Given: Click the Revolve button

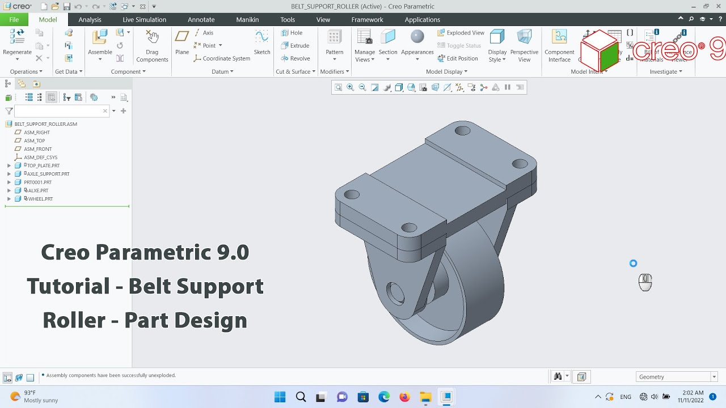Looking at the screenshot, I should coord(295,58).
